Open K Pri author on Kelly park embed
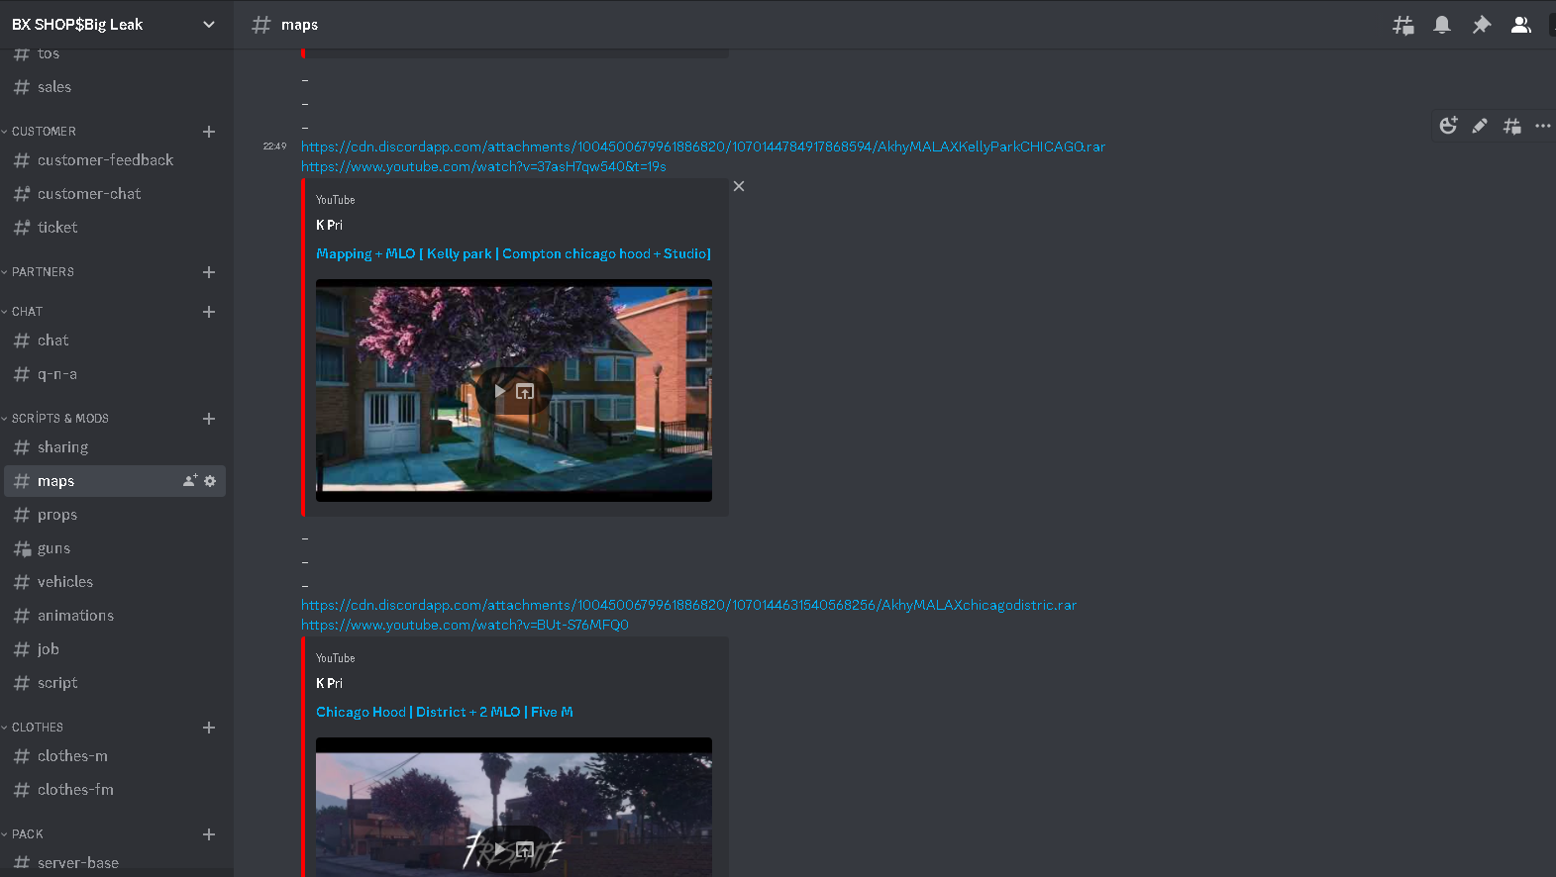 (x=329, y=225)
